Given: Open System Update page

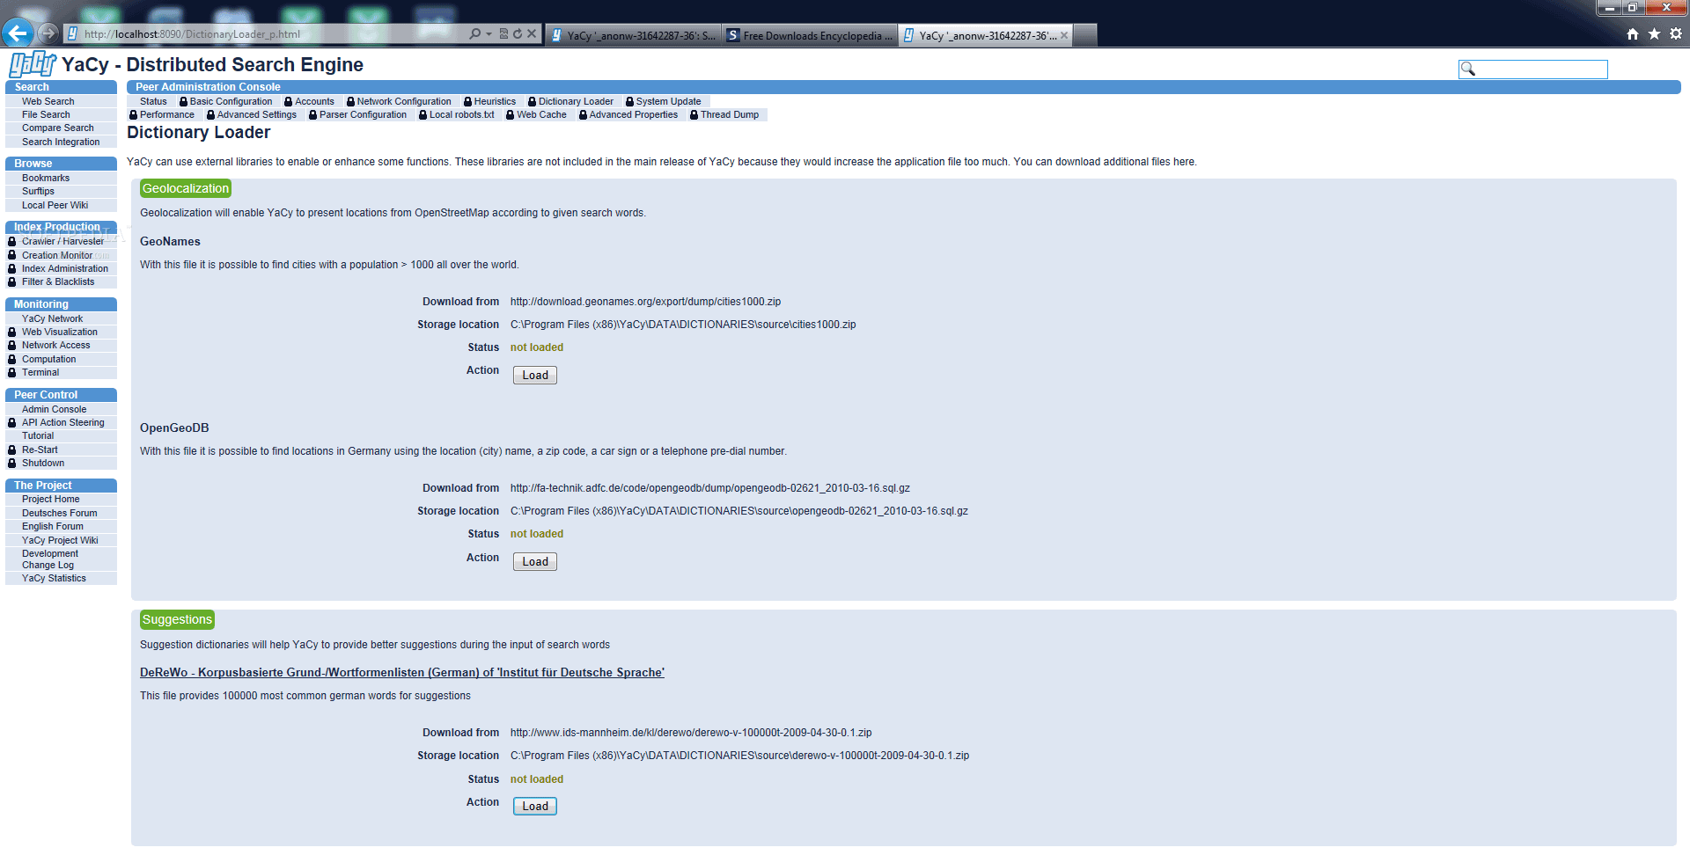Looking at the screenshot, I should (x=668, y=101).
